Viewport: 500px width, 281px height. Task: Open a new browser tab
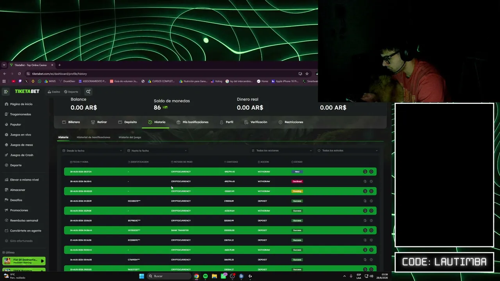(x=59, y=65)
